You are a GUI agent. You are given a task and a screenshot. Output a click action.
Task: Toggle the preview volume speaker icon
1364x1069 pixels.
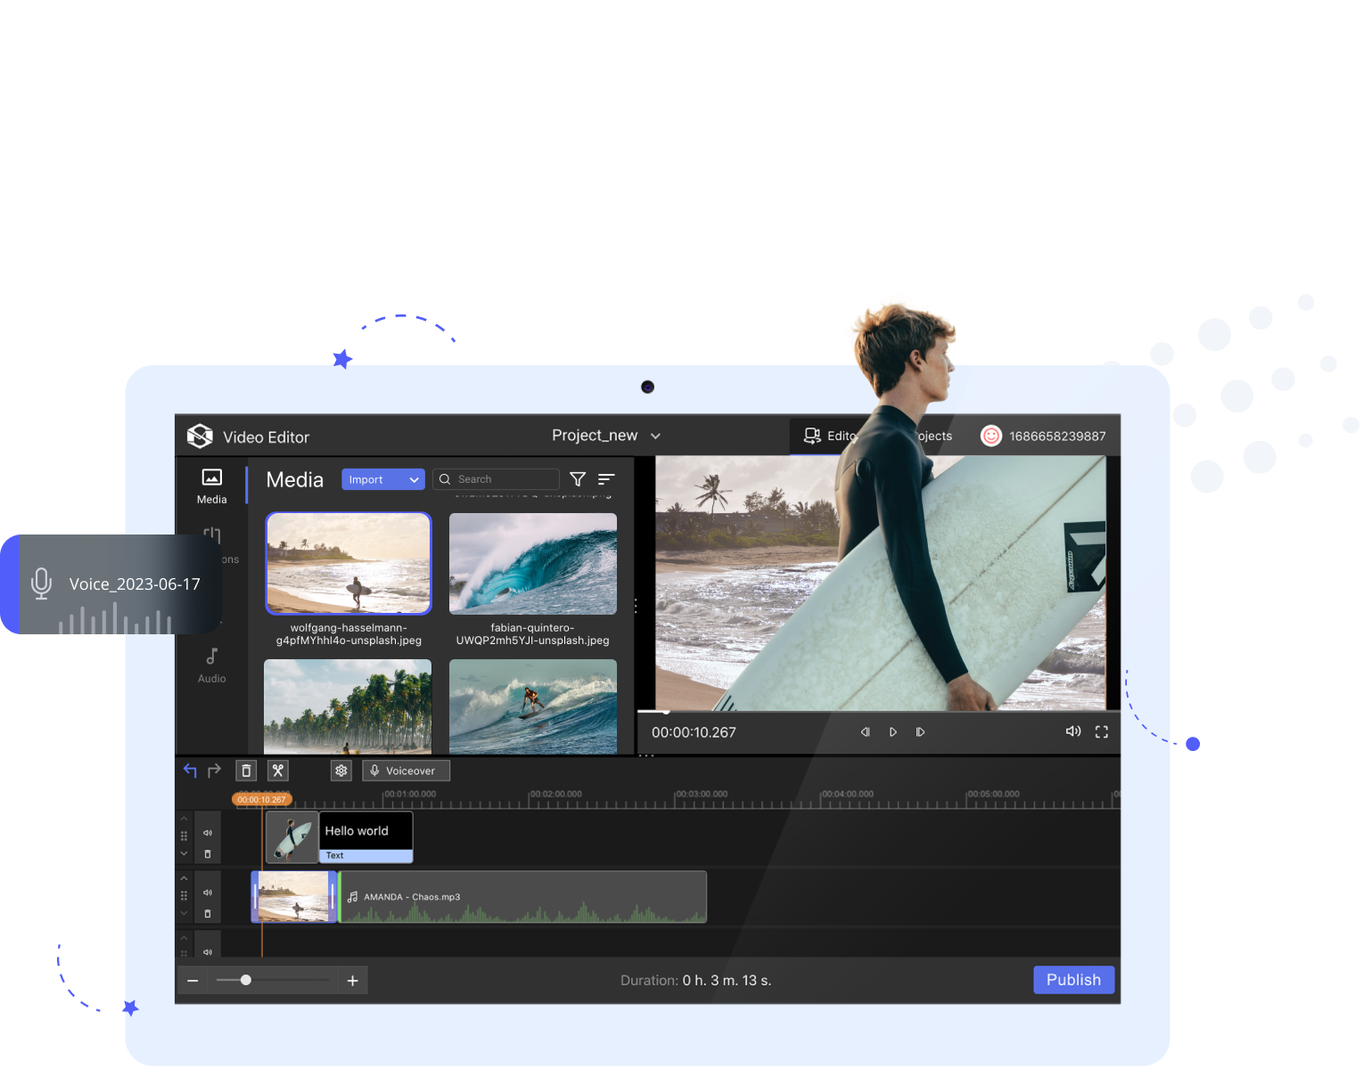point(1073,731)
